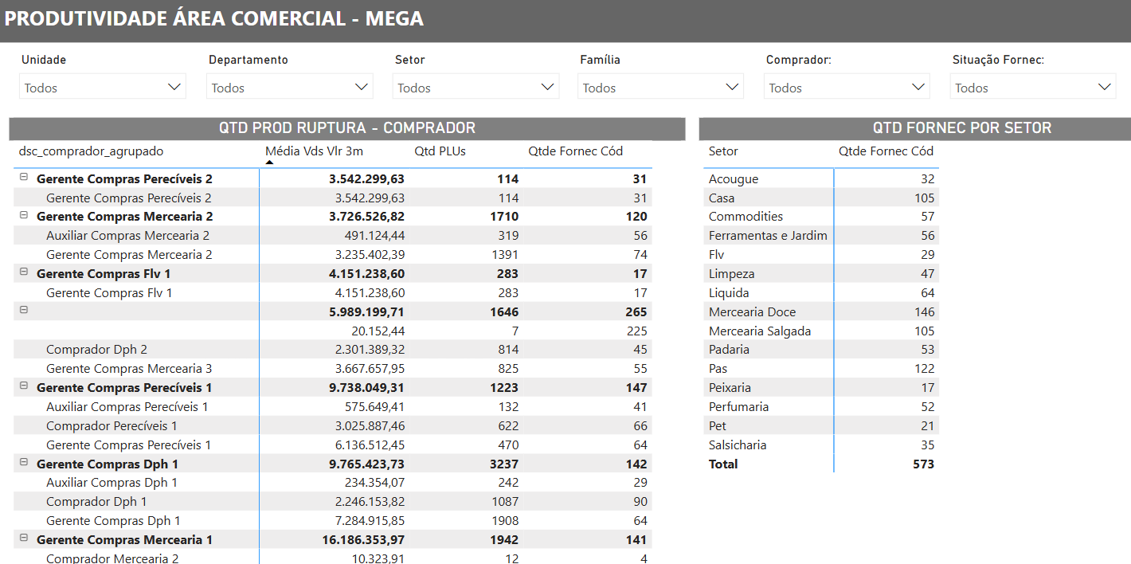
Task: Select the Padaria sector row
Action: point(821,349)
